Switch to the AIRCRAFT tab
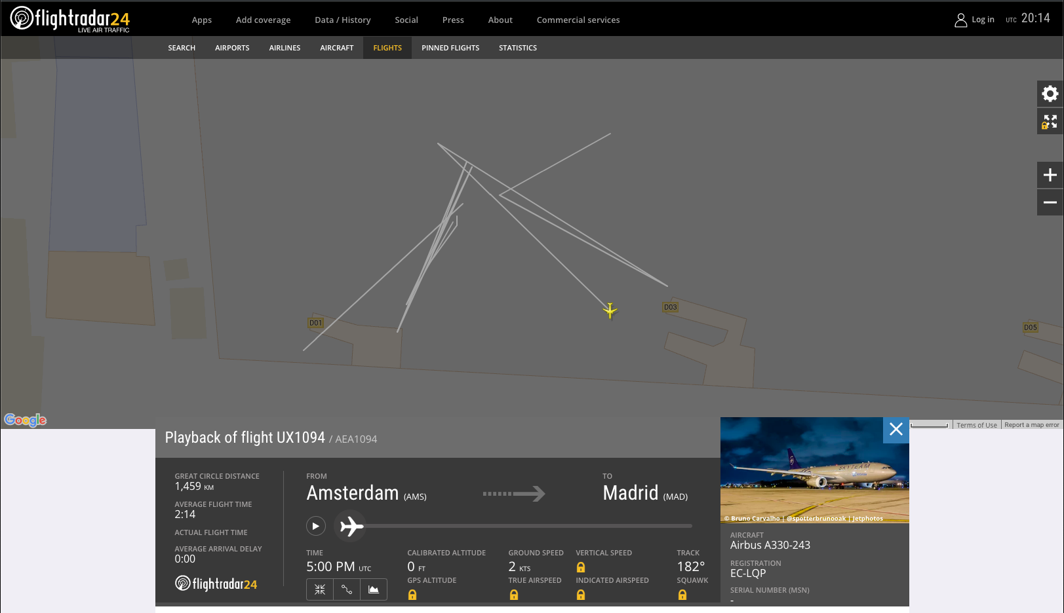Viewport: 1064px width, 613px height. coord(337,48)
